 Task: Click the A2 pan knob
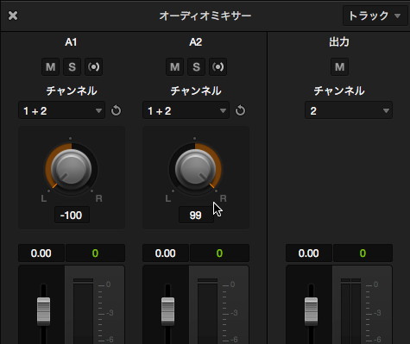(195, 169)
